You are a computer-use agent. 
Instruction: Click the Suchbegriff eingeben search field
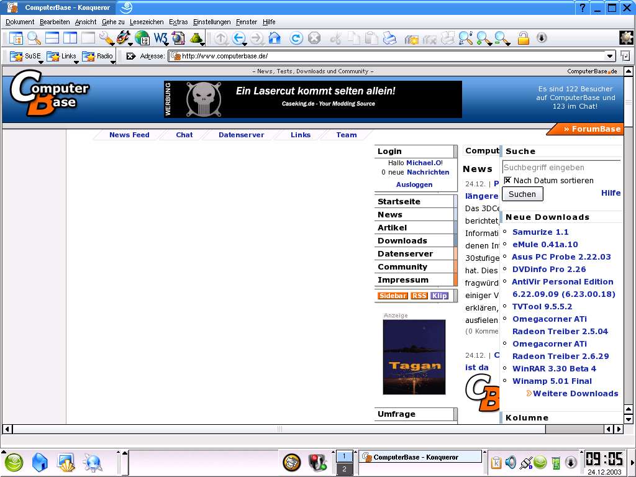561,168
